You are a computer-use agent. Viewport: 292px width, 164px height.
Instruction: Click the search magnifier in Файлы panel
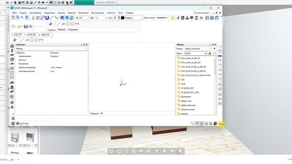(x=214, y=53)
